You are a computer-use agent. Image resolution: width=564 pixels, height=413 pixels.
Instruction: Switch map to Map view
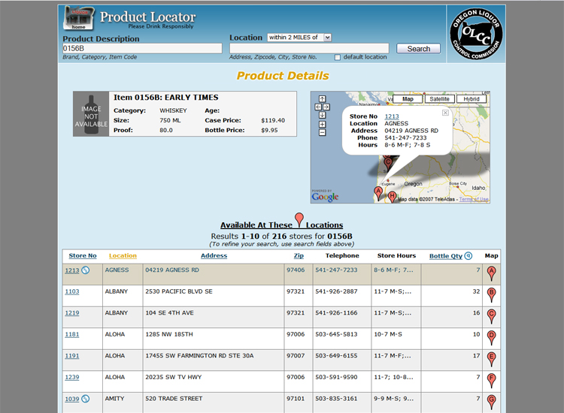[x=408, y=99]
